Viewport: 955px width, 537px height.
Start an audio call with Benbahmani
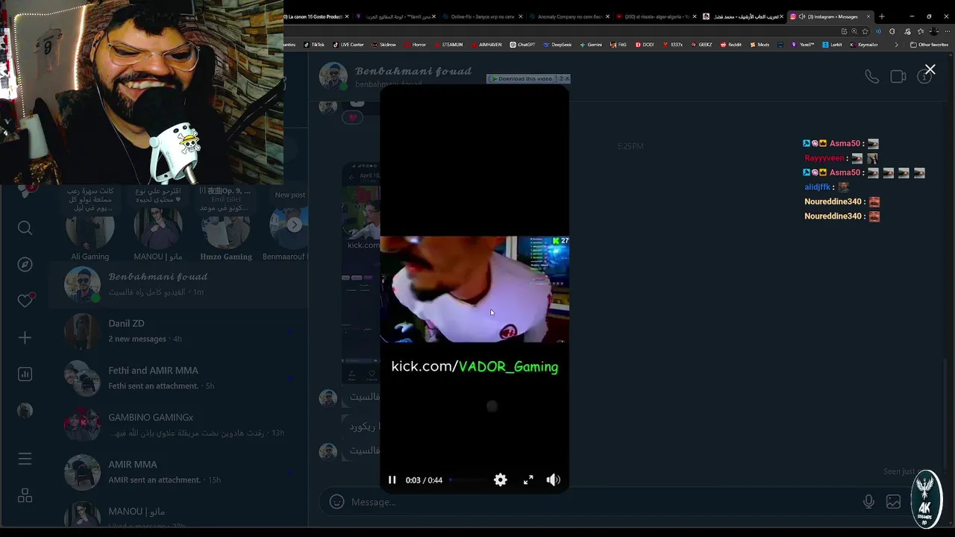(871, 76)
